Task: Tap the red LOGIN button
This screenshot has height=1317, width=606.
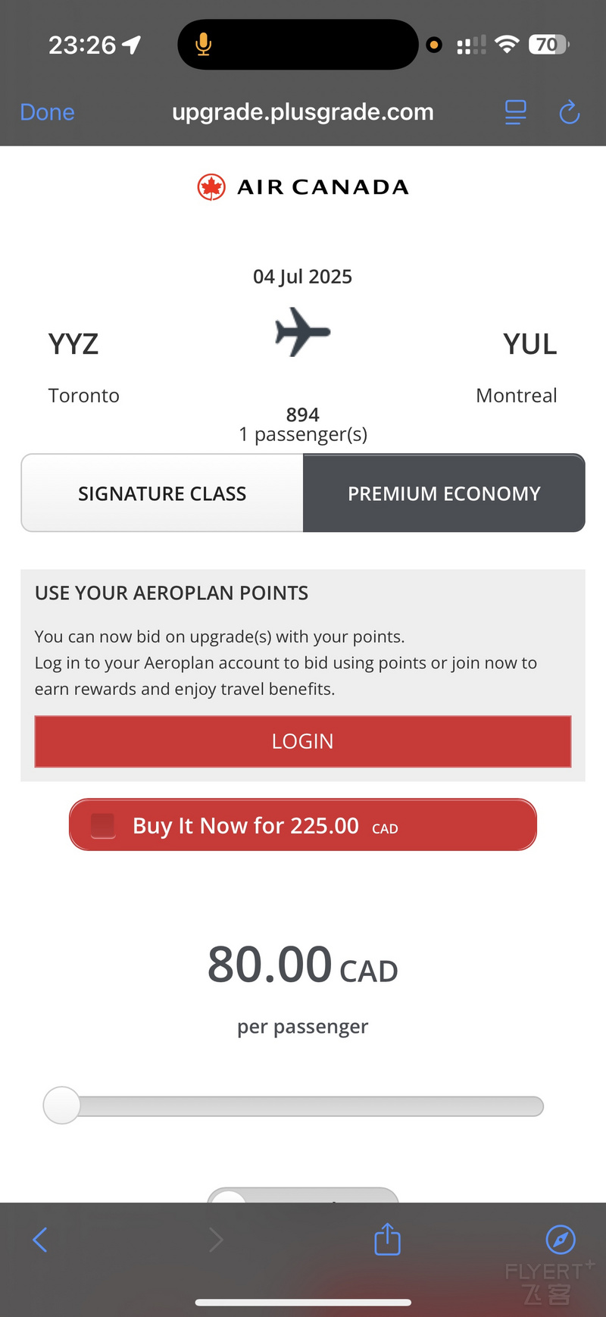Action: pos(303,741)
